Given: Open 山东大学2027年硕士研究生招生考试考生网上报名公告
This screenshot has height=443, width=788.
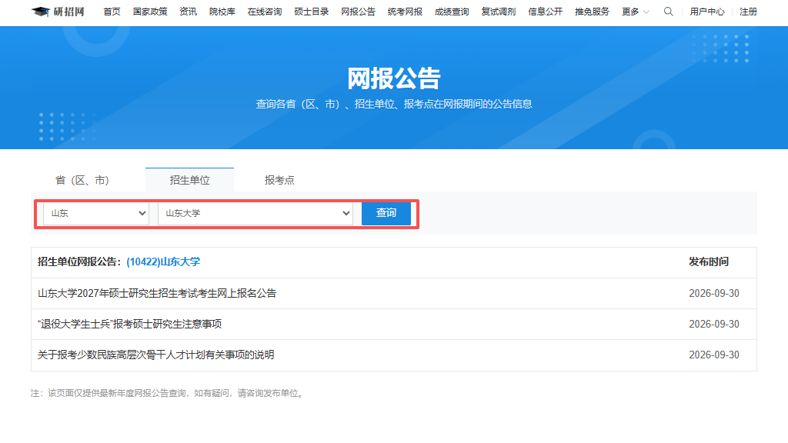Looking at the screenshot, I should (x=157, y=293).
